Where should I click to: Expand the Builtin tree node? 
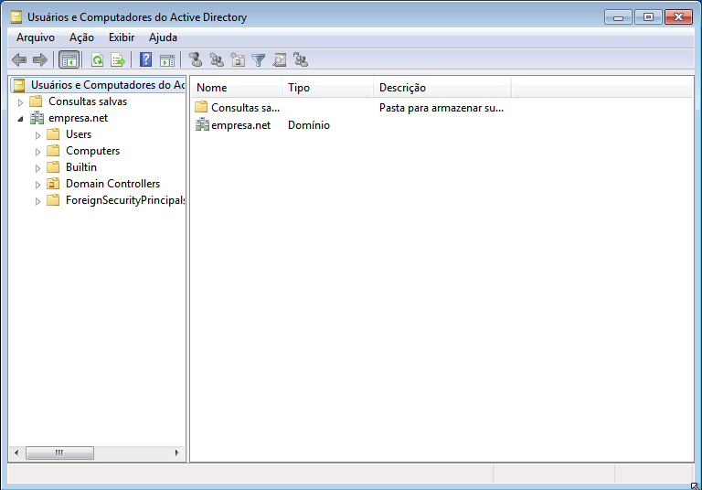coord(37,168)
